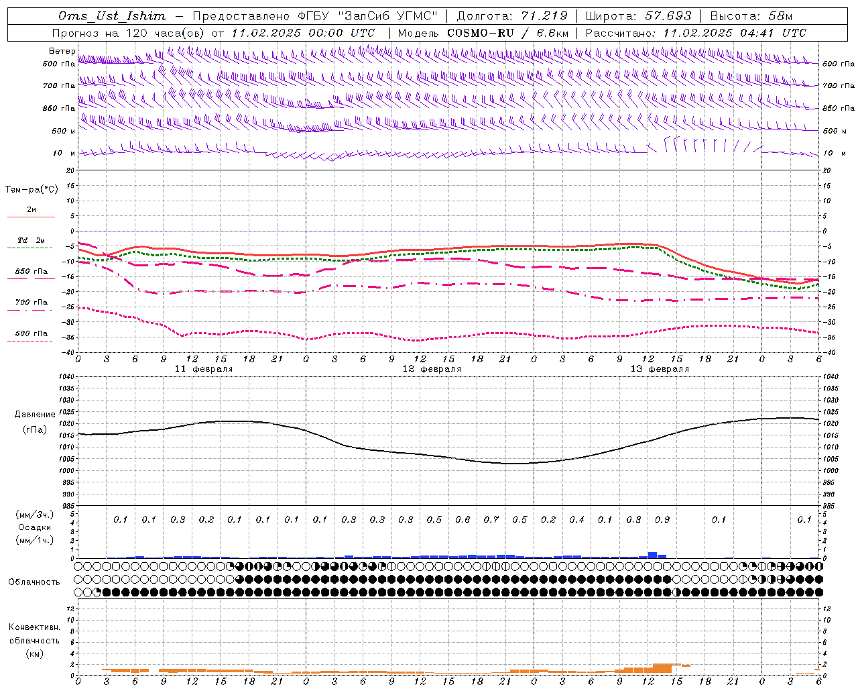The width and height of the screenshot is (858, 687).
Task: Click the Ветер panel label
Action: click(x=62, y=51)
